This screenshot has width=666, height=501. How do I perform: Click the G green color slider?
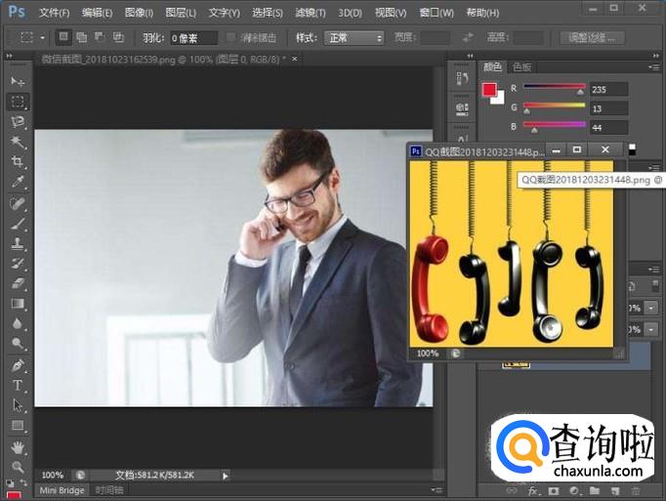coord(555,106)
